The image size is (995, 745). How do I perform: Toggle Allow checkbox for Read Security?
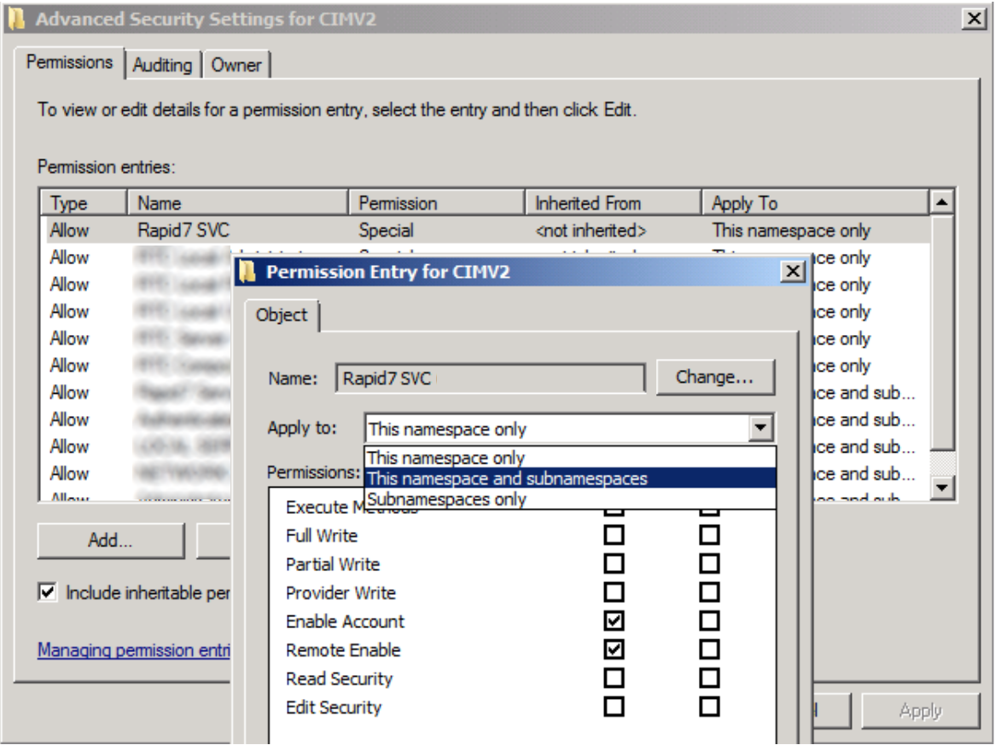[614, 678]
